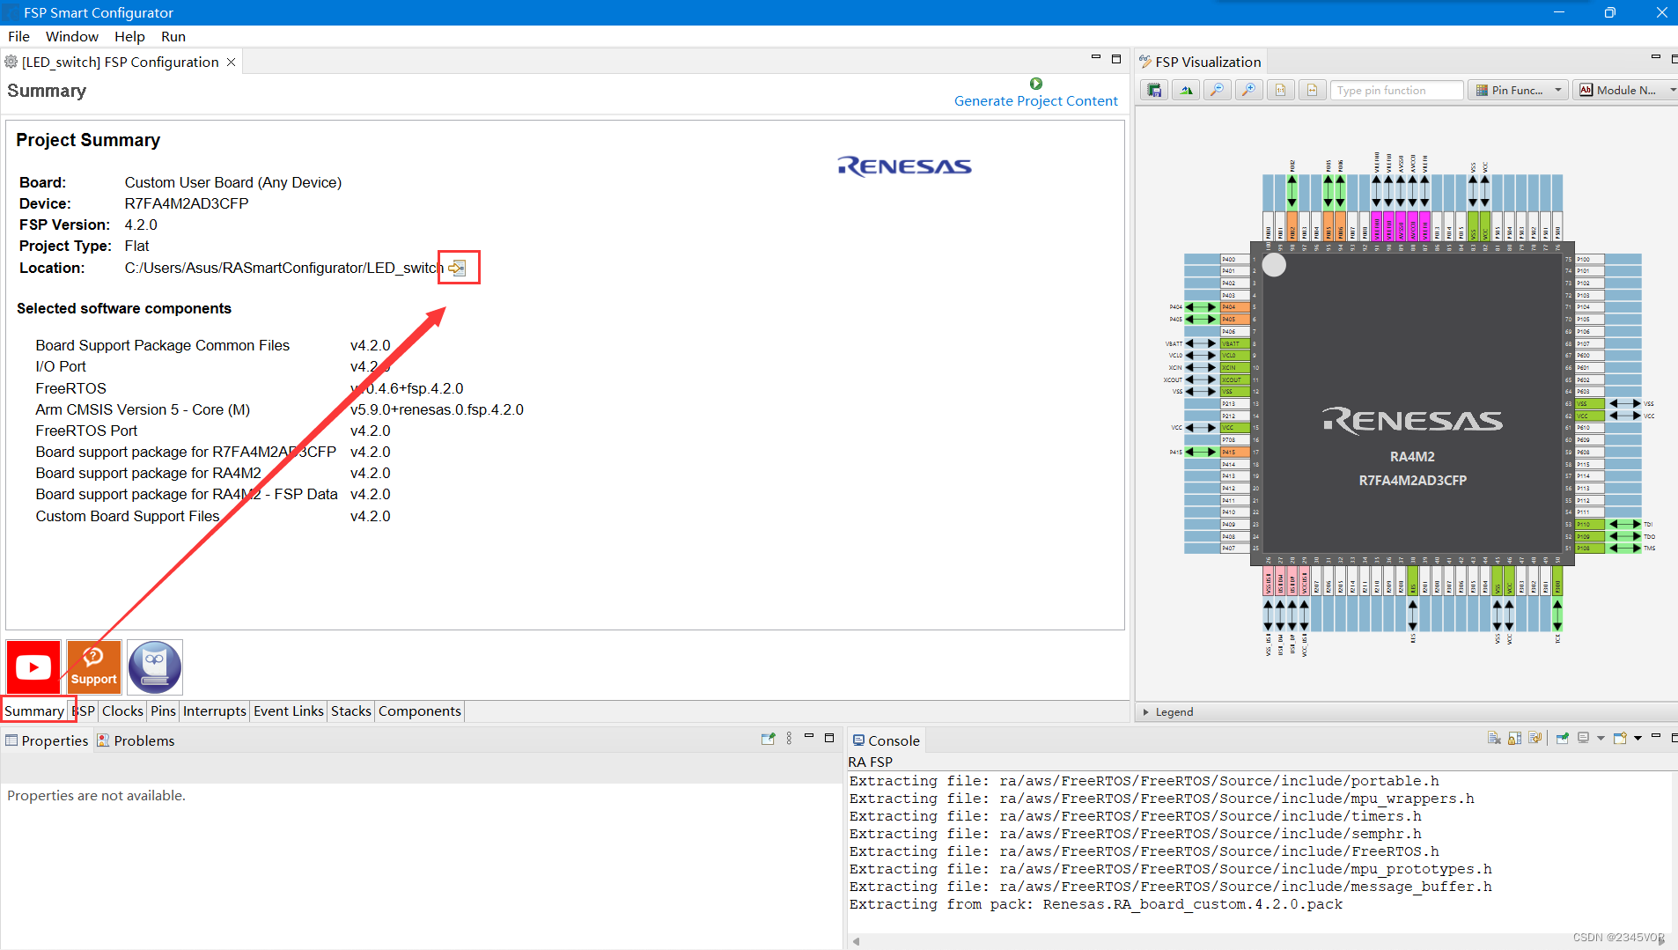Switch to the BSP tab
This screenshot has height=950, width=1678.
tap(85, 711)
